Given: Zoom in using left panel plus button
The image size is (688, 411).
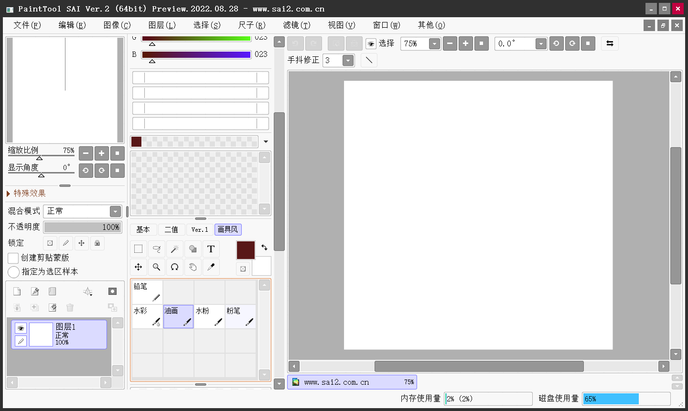Looking at the screenshot, I should [x=101, y=153].
